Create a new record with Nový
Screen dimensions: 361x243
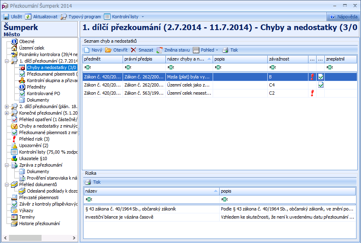click(93, 50)
